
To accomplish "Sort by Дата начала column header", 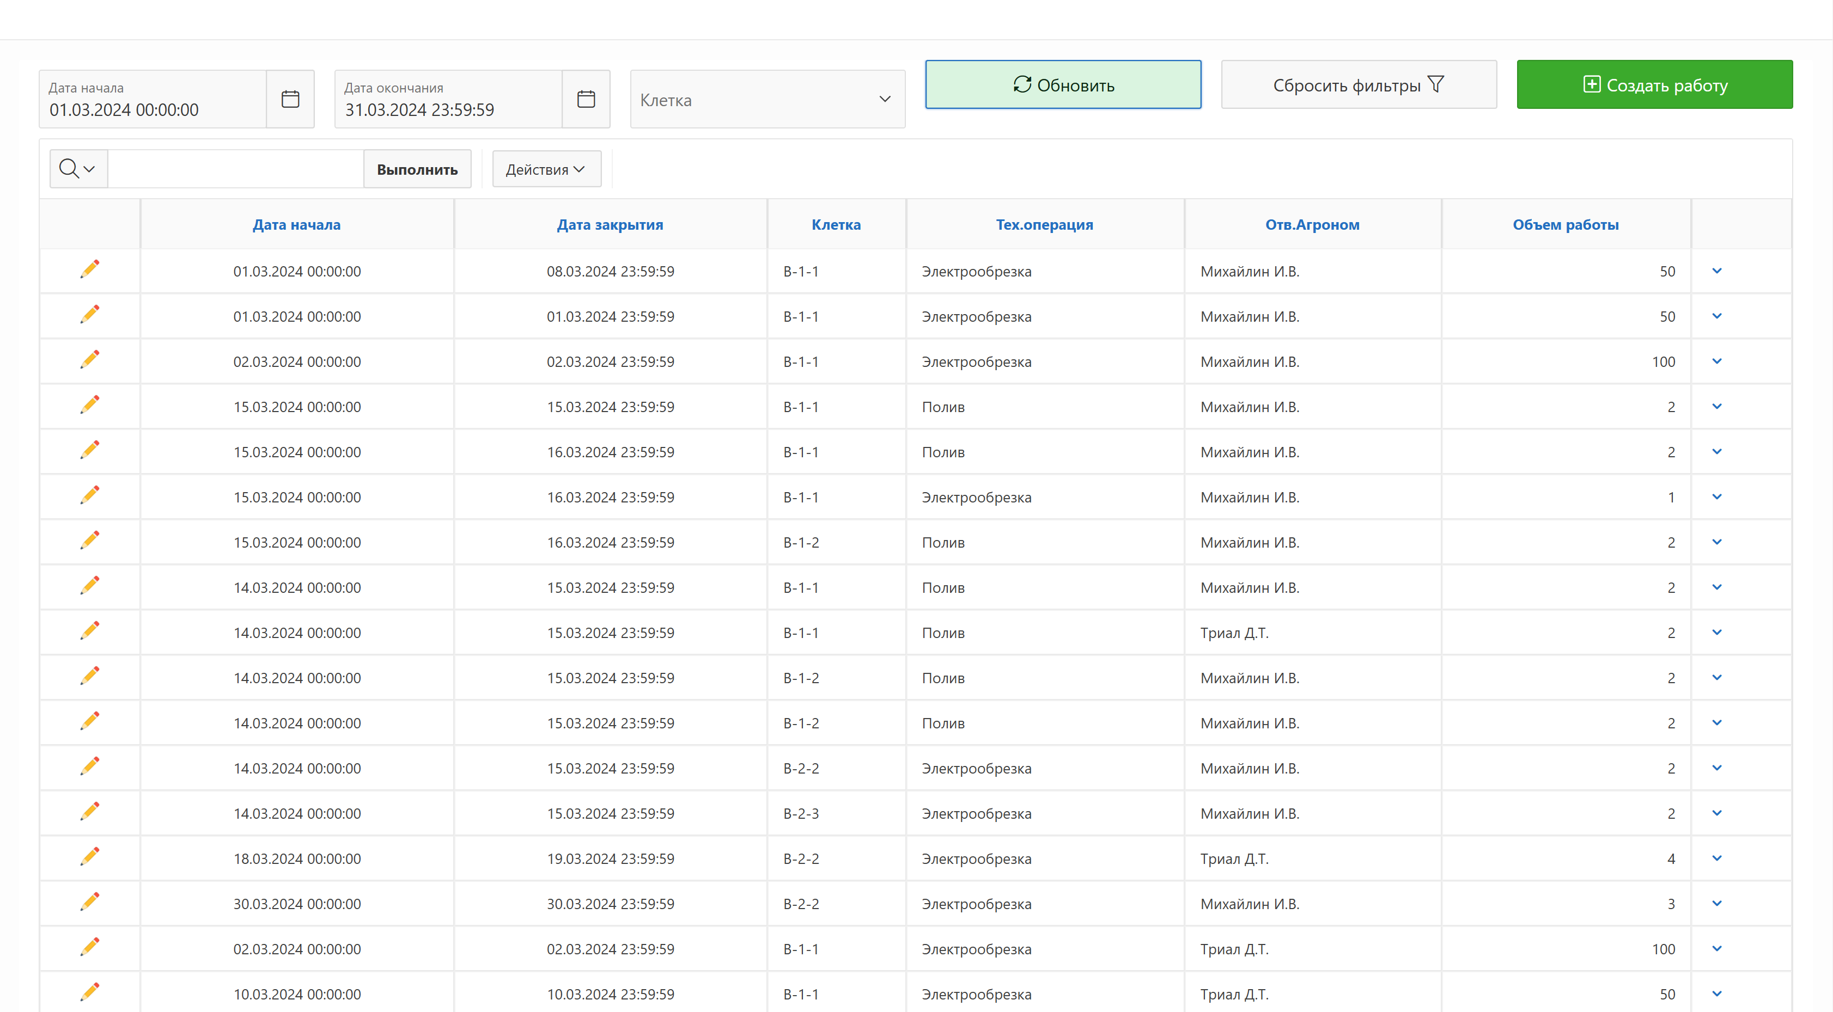I will [x=296, y=225].
